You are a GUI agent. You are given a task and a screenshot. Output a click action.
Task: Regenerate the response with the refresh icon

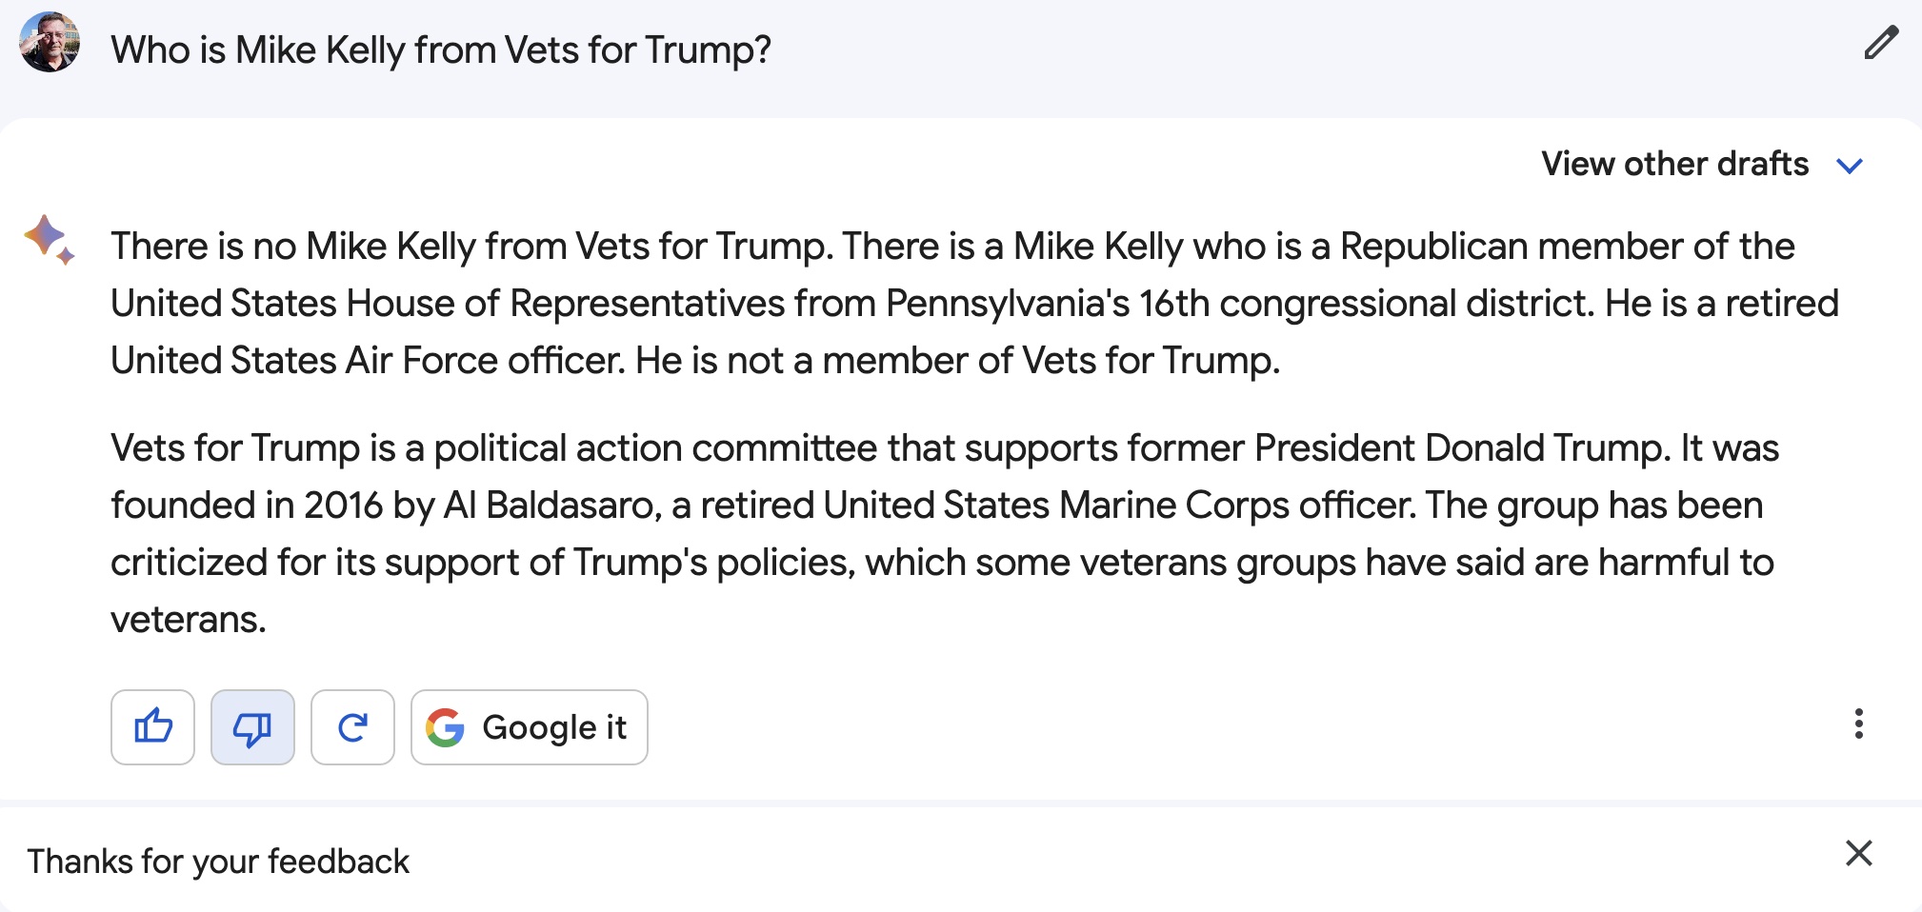[352, 727]
